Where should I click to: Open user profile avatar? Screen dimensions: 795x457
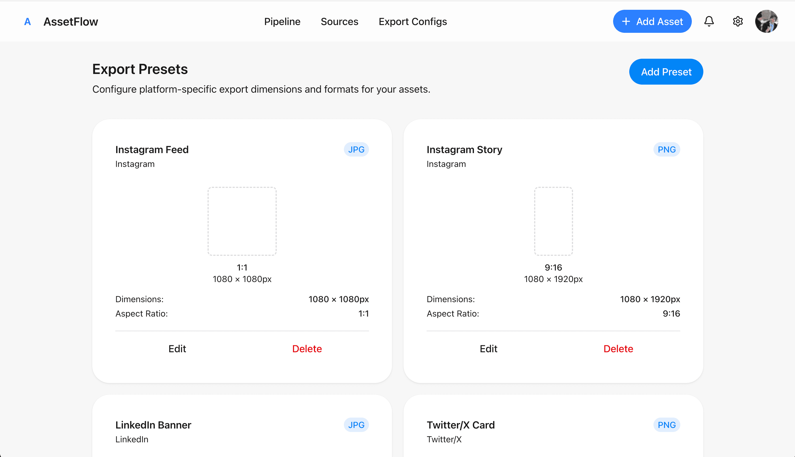[766, 21]
